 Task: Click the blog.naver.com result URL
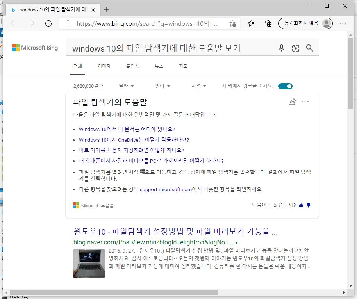154,242
